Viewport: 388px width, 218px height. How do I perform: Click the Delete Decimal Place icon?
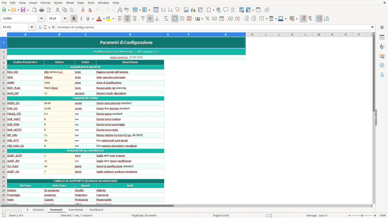pos(238,19)
